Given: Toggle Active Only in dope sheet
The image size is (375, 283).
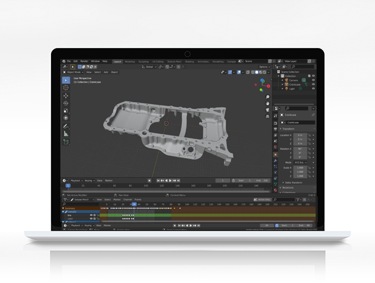Looking at the screenshot, I should [x=262, y=199].
